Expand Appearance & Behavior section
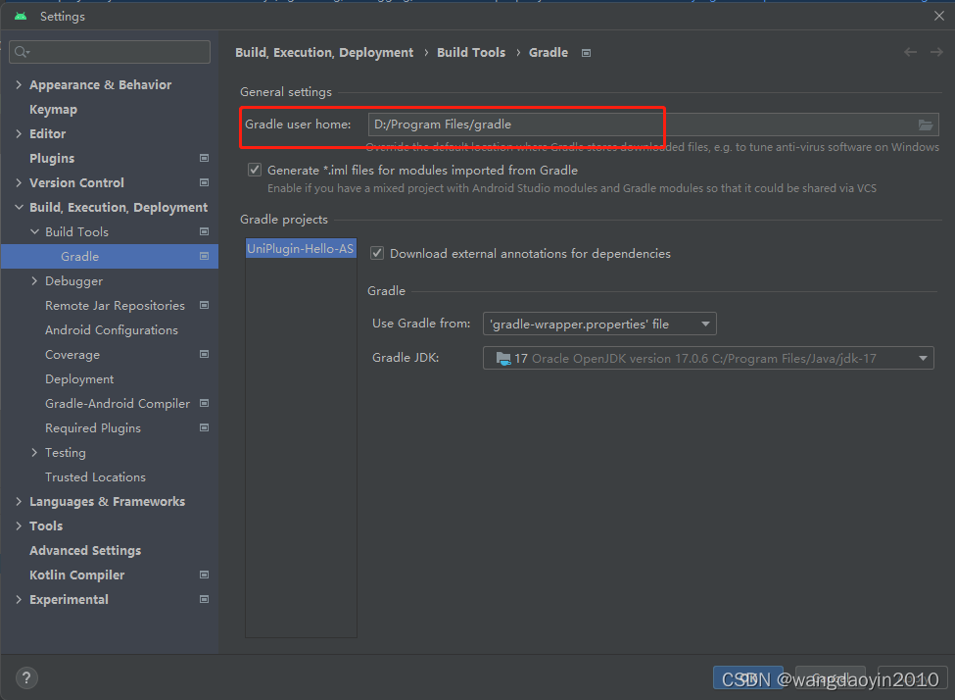 (x=19, y=84)
